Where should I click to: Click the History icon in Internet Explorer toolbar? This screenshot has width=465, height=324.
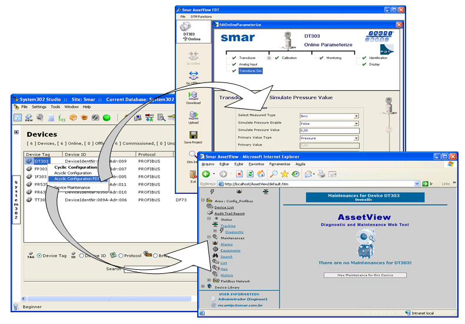pos(295,174)
